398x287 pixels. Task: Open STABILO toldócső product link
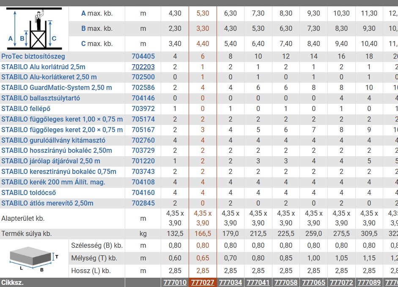point(29,193)
